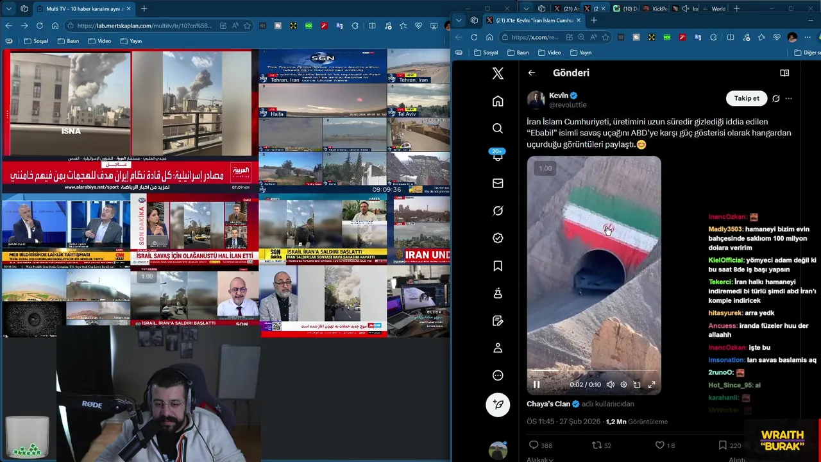The height and width of the screenshot is (462, 821).
Task: Select the X'te Kevin: İran İslam Cumhu tab
Action: click(533, 20)
